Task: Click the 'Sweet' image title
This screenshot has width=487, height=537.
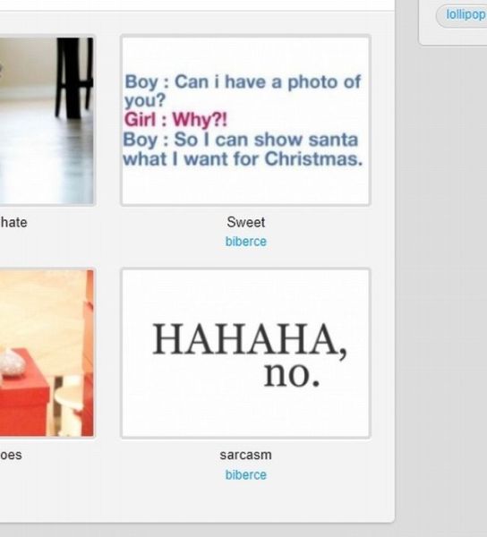Action: coord(245,222)
